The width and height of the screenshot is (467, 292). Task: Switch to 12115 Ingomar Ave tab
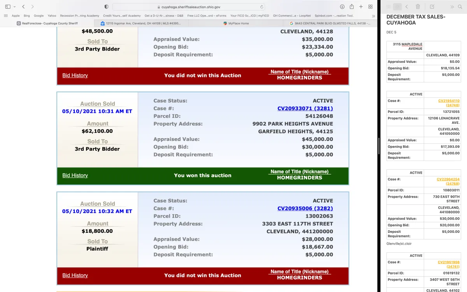click(x=141, y=23)
